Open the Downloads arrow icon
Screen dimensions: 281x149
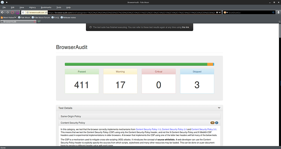[x=278, y=12]
